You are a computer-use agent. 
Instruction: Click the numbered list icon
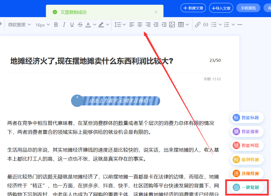pos(227,25)
